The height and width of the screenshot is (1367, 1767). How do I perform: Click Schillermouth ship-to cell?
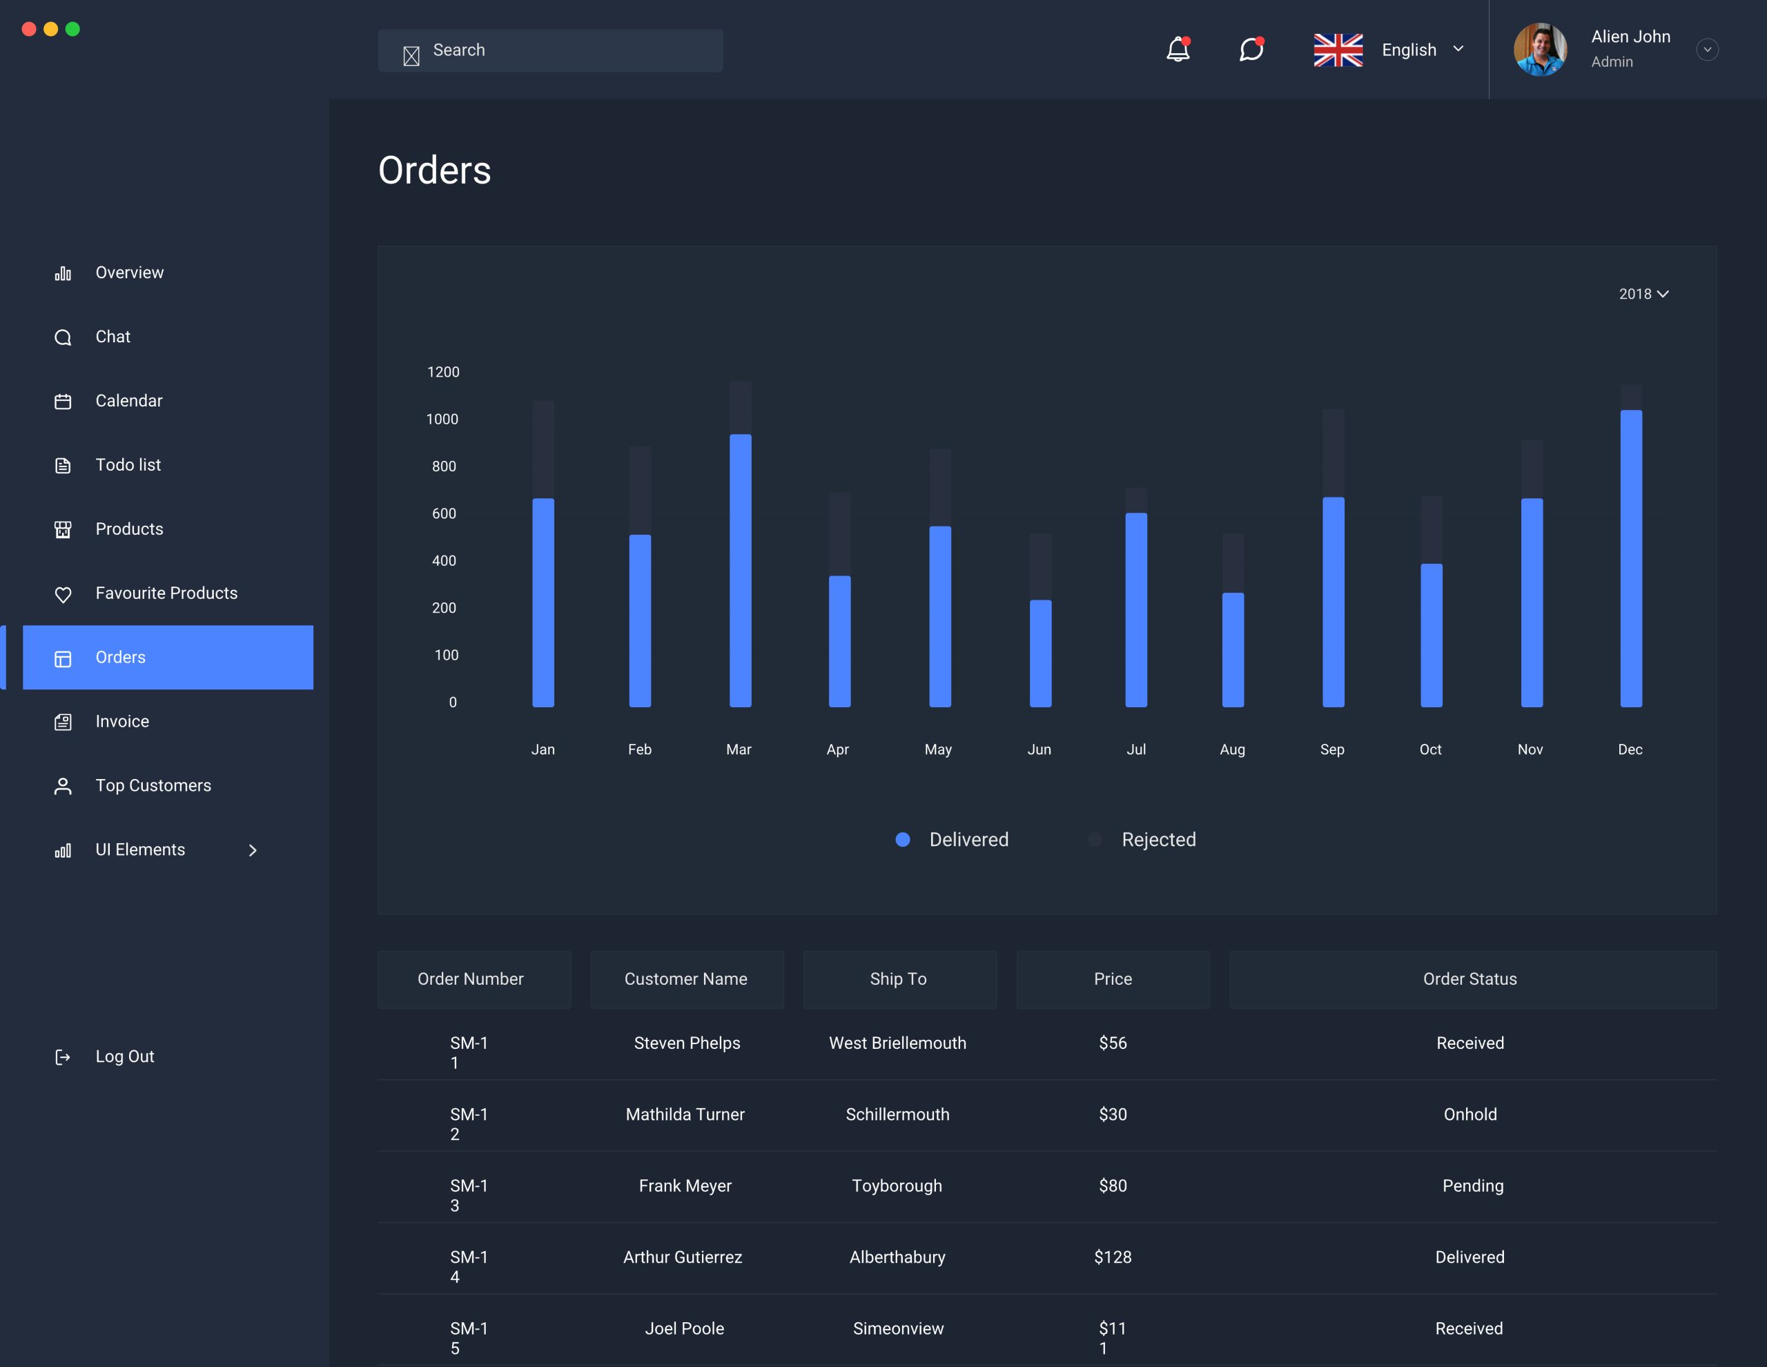(x=898, y=1114)
